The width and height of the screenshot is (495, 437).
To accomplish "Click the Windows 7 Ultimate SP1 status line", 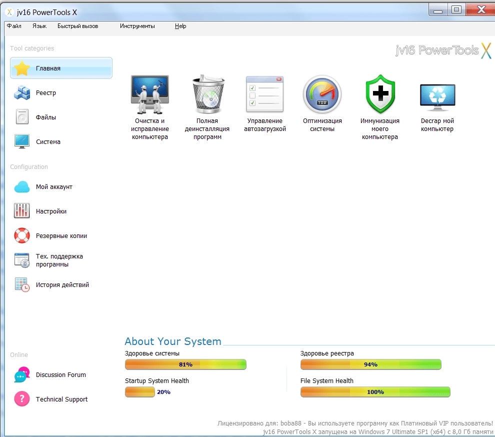I will (x=378, y=431).
